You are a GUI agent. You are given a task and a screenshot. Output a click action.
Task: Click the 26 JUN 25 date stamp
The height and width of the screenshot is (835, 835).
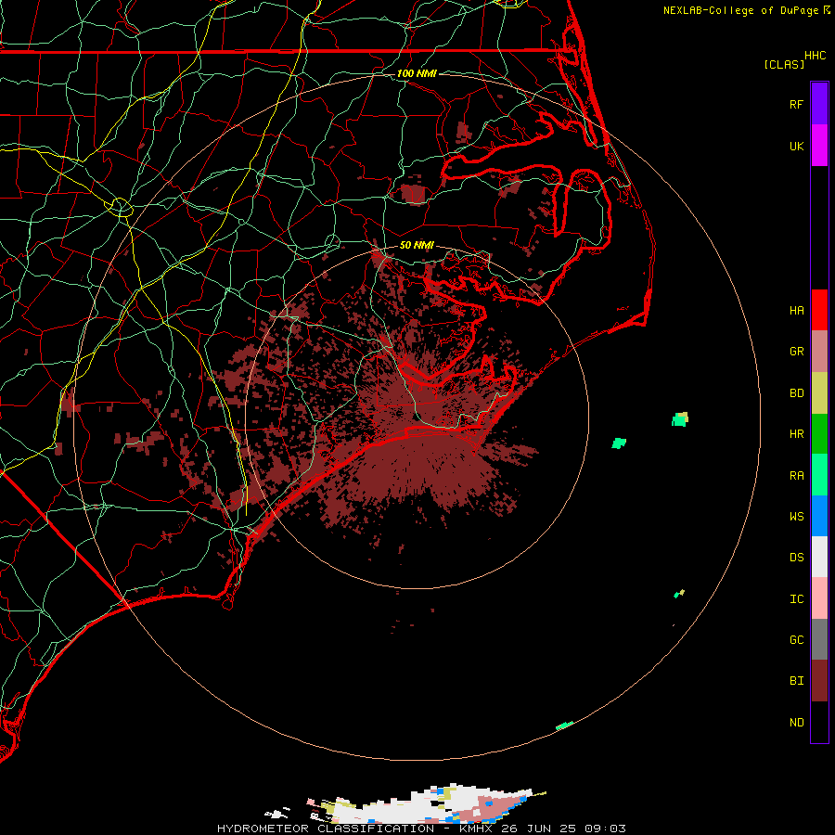(539, 829)
